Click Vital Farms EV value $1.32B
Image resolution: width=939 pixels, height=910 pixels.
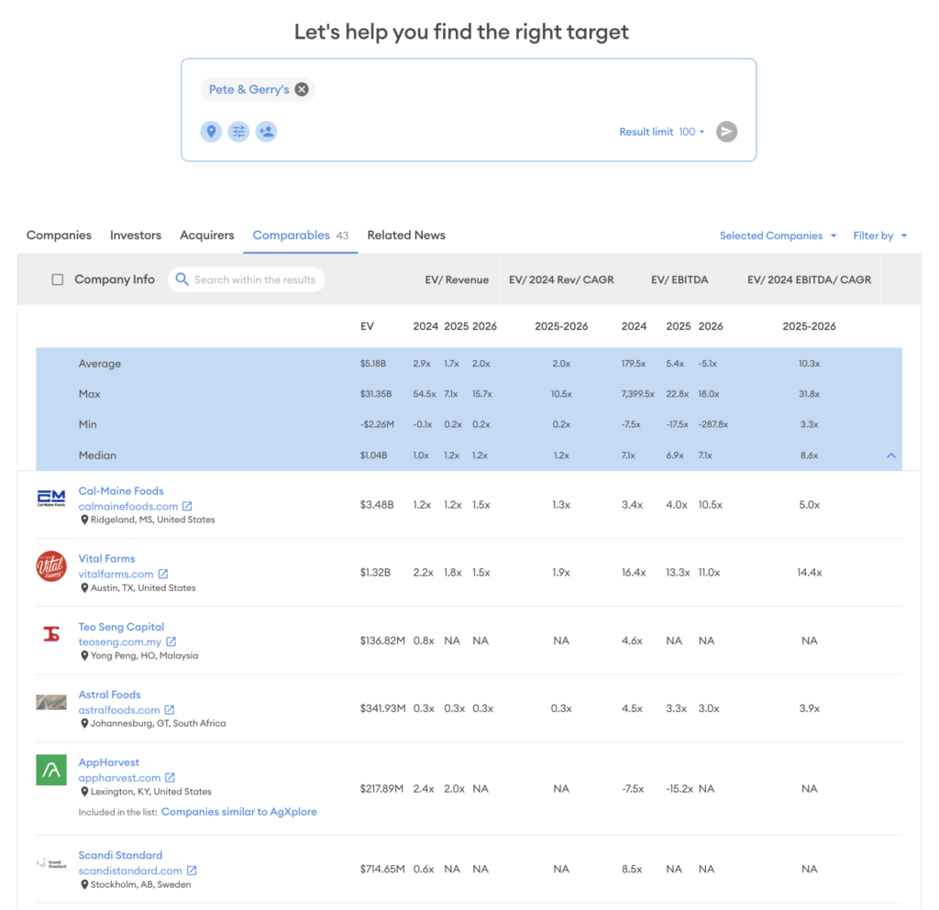tap(375, 573)
